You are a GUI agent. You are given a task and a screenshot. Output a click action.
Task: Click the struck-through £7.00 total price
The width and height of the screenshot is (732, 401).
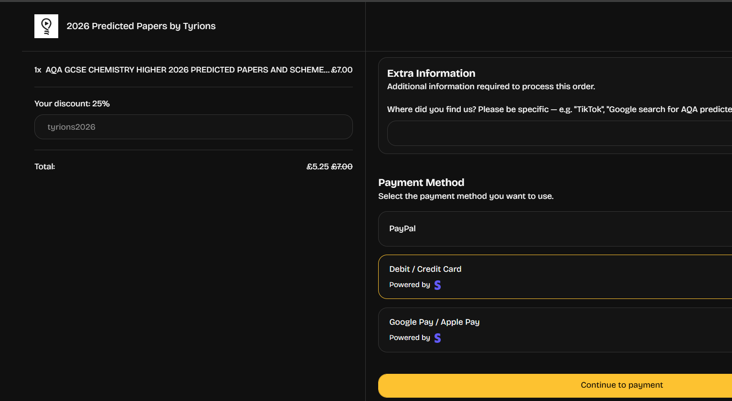342,166
